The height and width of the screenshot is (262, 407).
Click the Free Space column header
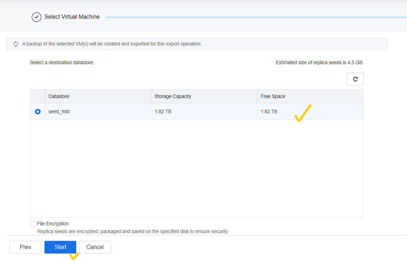310,96
